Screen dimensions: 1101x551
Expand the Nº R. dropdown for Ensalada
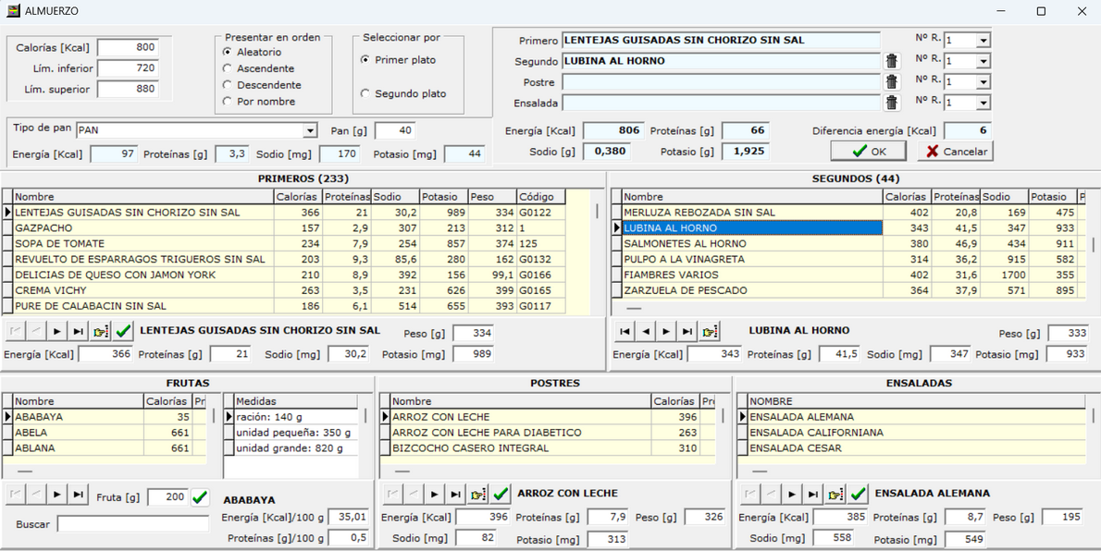click(x=983, y=104)
